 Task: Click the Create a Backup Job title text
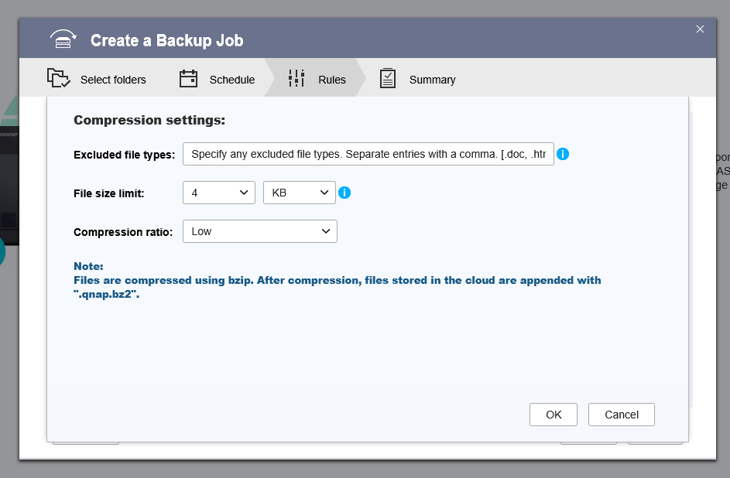[x=166, y=40]
